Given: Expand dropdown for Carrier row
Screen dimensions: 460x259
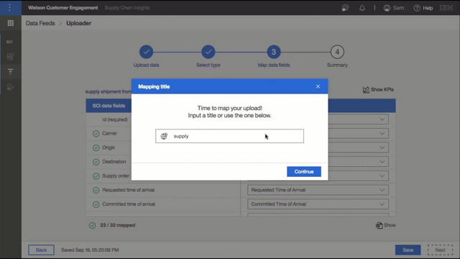Looking at the screenshot, I should coord(382,133).
